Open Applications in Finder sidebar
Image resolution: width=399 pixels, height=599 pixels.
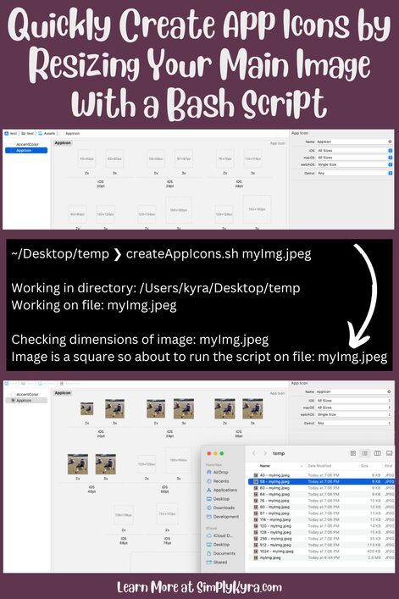coord(222,490)
